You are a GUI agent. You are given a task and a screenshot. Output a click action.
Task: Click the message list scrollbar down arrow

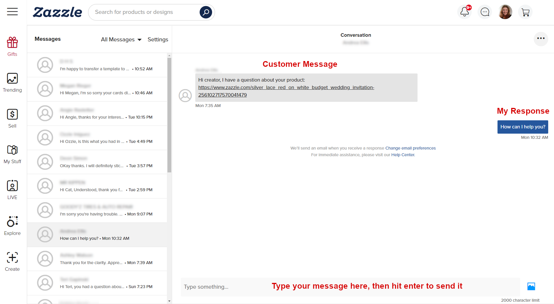tap(169, 301)
